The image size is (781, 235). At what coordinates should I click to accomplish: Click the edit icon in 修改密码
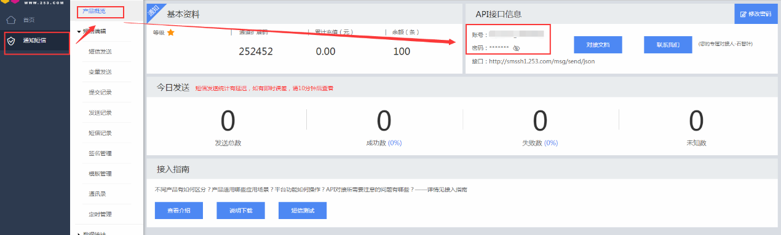pyautogui.click(x=743, y=13)
